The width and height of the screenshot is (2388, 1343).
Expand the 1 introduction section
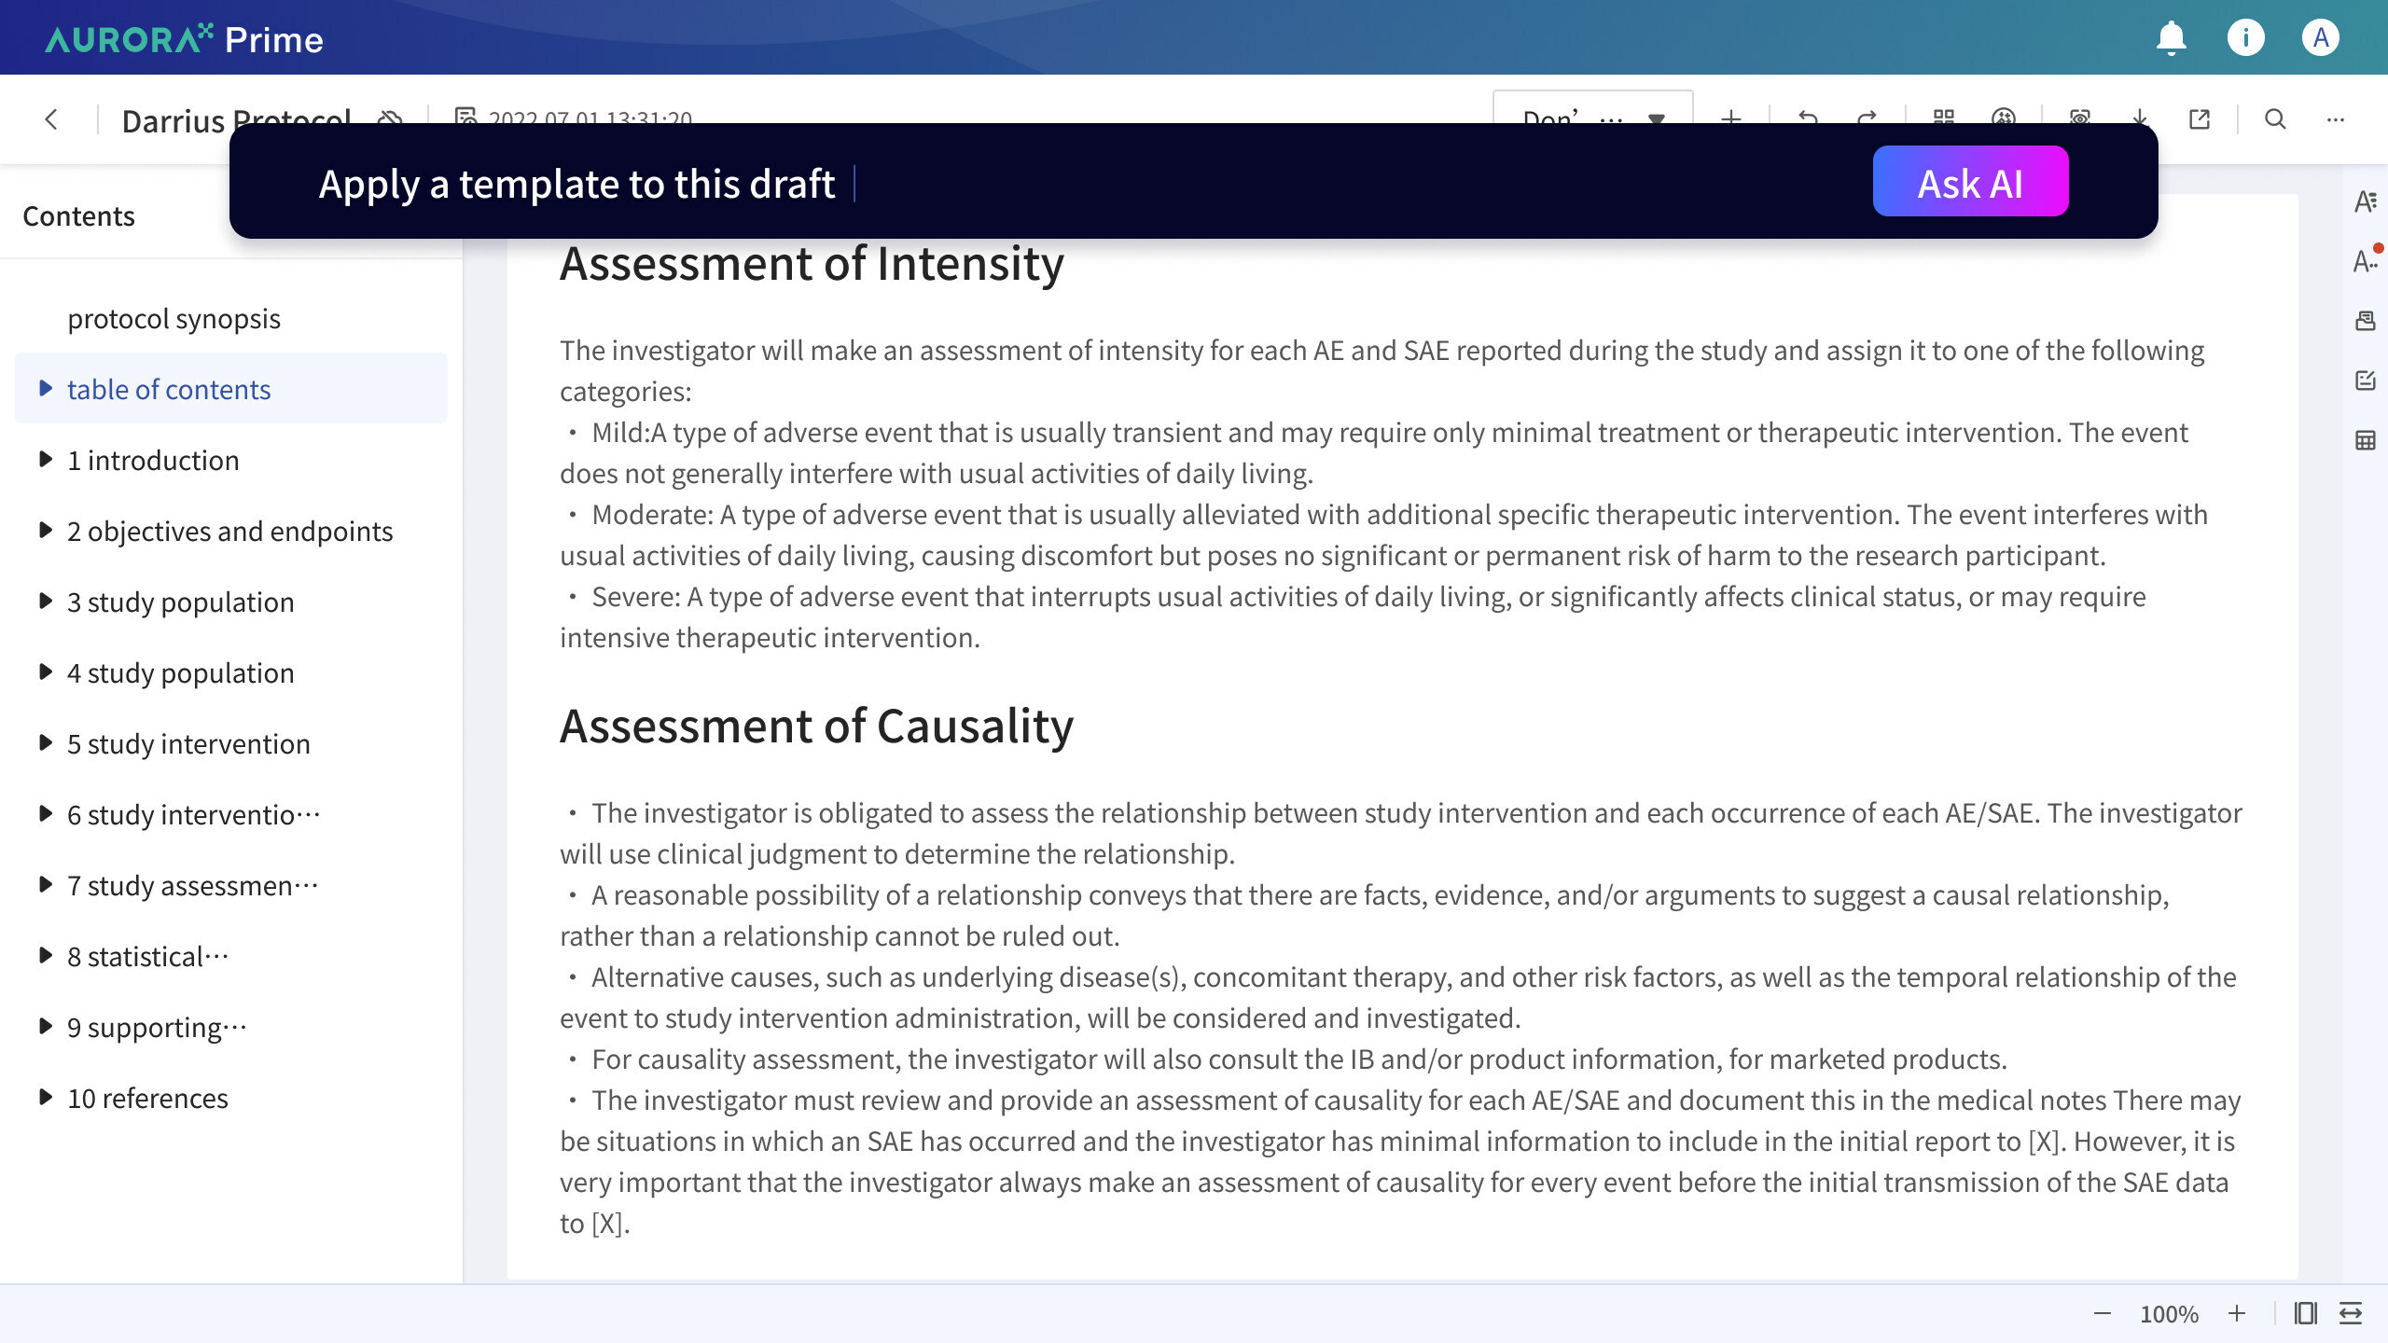pos(45,460)
